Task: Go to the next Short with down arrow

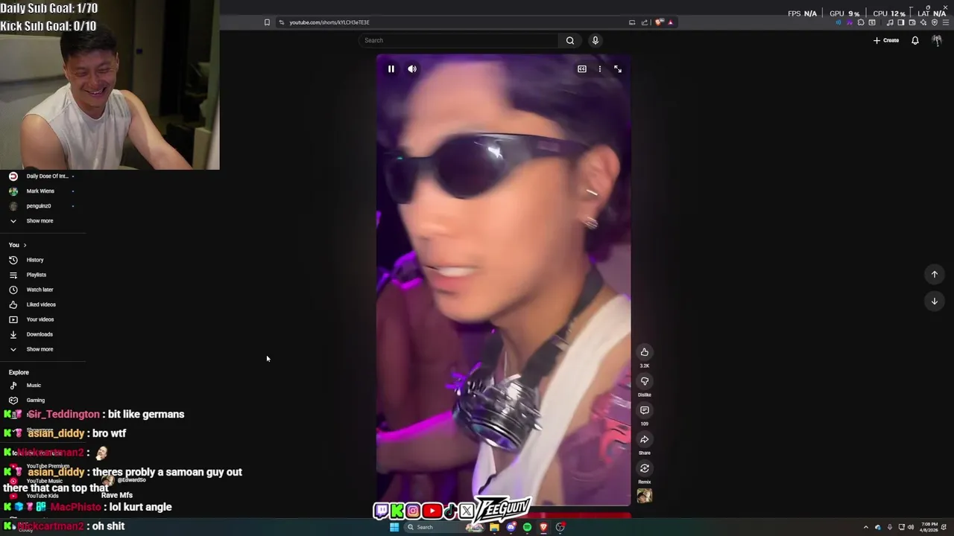Action: tap(935, 301)
